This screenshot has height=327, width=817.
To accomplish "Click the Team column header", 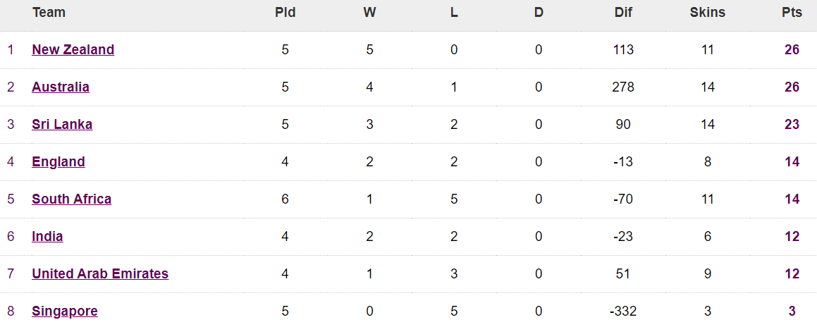I will (x=49, y=13).
